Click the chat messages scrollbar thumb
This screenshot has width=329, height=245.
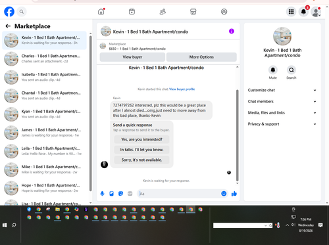[237, 135]
